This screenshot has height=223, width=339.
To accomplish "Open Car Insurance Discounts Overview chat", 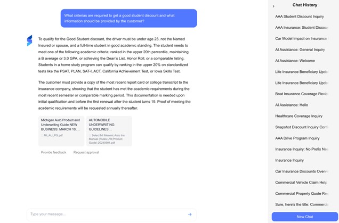I will coord(301,171).
